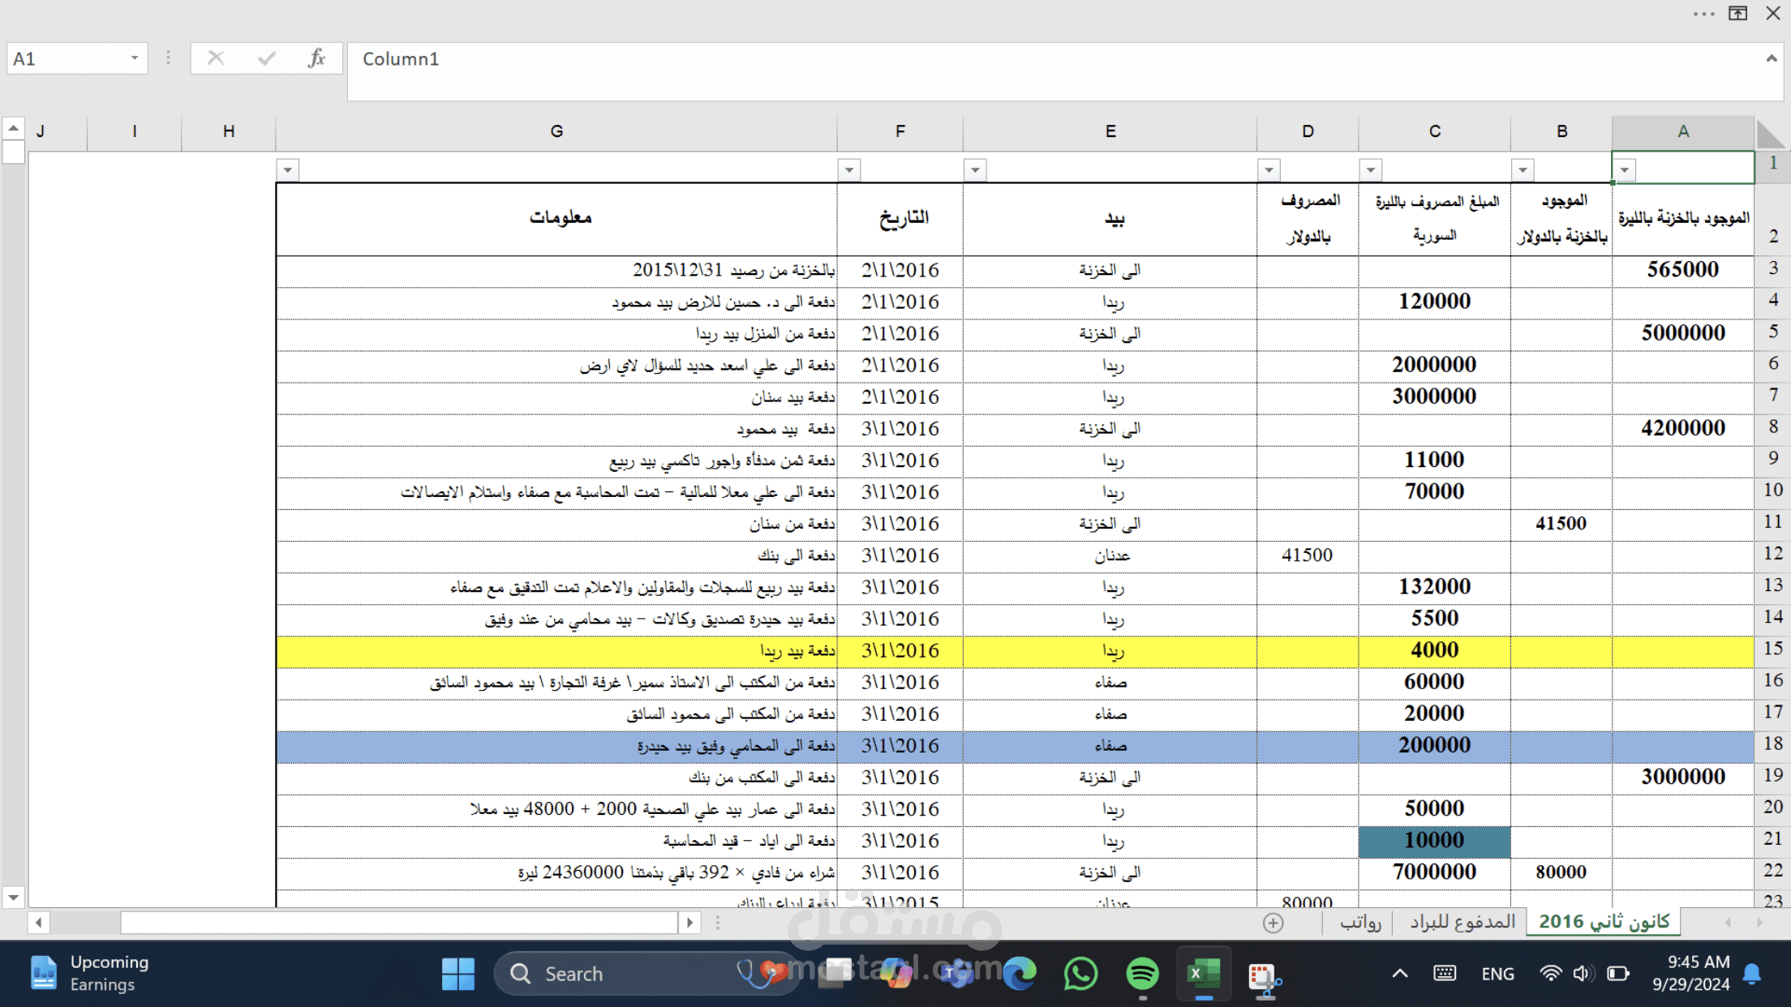Click the formula bar text Column1
The height and width of the screenshot is (1007, 1791).
(401, 59)
